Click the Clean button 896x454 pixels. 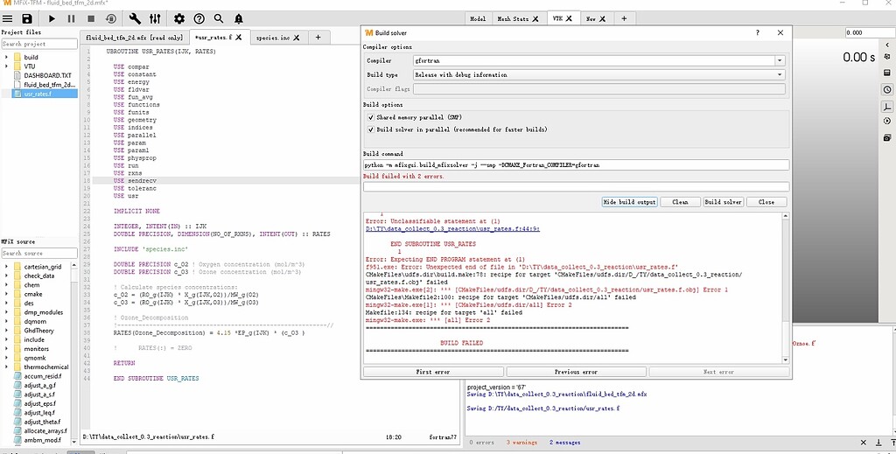(x=680, y=202)
